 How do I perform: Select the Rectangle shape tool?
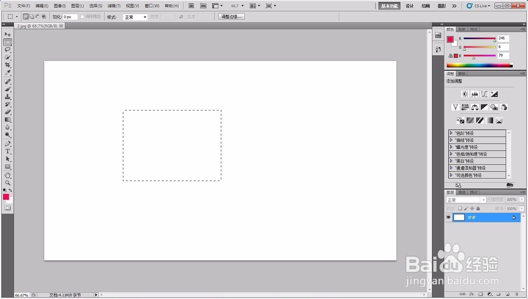pyautogui.click(x=7, y=166)
